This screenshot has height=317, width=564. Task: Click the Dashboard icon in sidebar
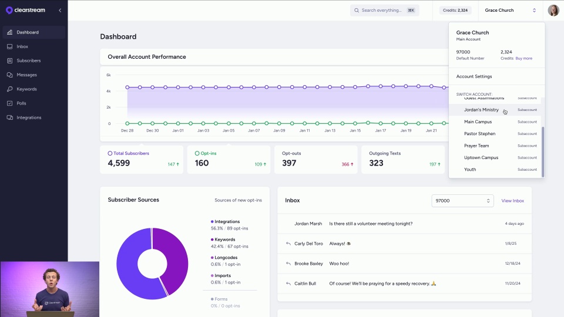point(10,32)
